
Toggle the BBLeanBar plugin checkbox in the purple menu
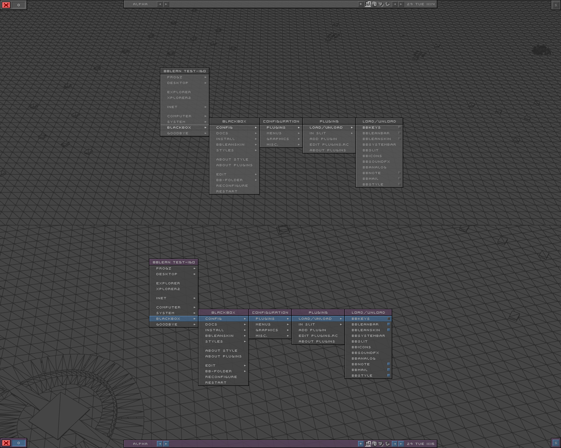[388, 324]
